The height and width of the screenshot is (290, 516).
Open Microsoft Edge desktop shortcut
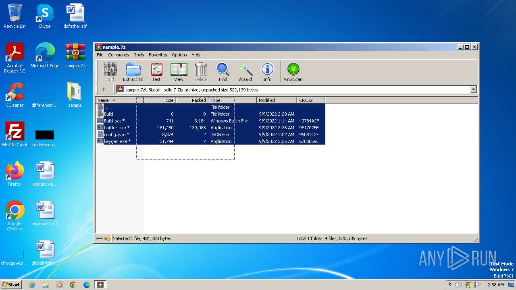click(45, 56)
